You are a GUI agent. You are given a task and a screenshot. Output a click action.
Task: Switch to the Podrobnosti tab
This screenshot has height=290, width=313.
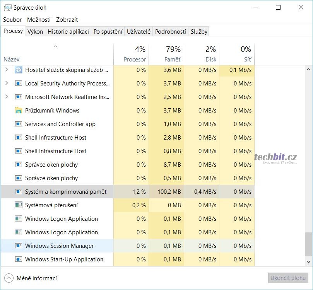(171, 31)
